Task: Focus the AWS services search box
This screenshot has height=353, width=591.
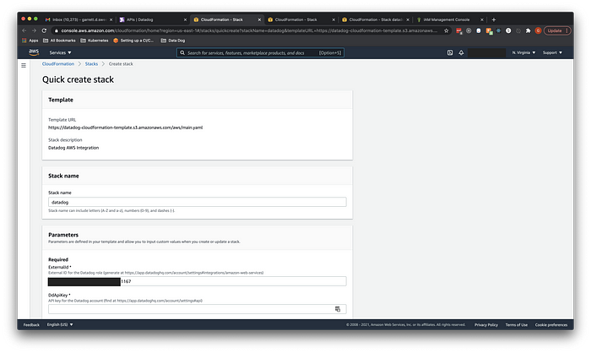Action: (x=260, y=53)
